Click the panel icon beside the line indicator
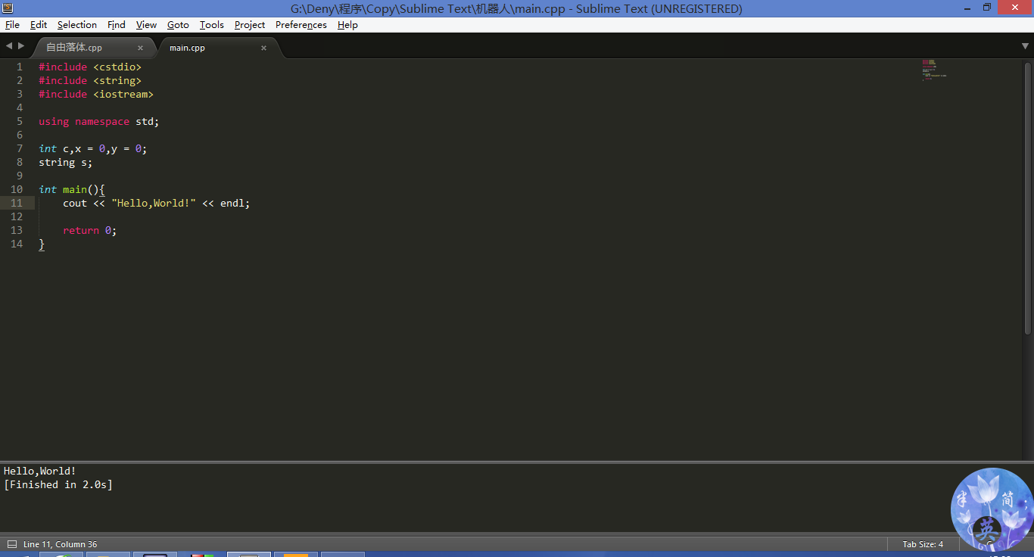 coord(11,543)
